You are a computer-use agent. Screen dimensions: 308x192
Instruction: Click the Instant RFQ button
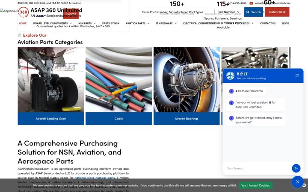tap(277, 12)
